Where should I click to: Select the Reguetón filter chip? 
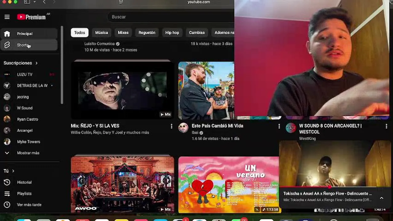pyautogui.click(x=147, y=33)
